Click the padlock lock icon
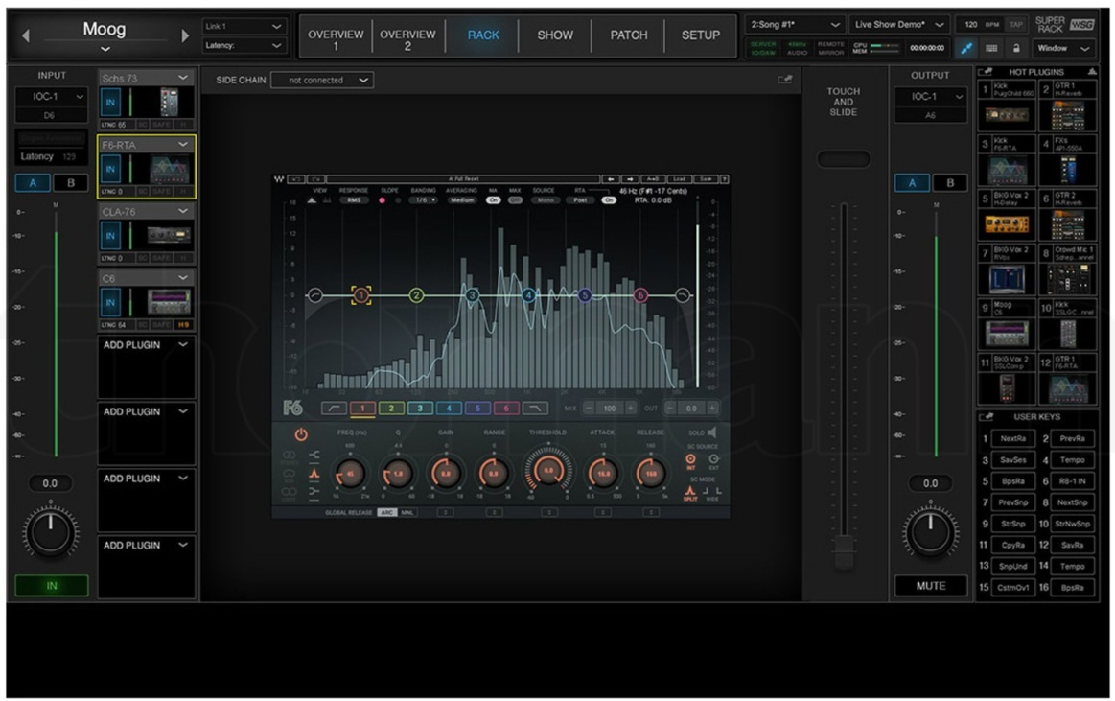This screenshot has width=1115, height=701. (1016, 48)
